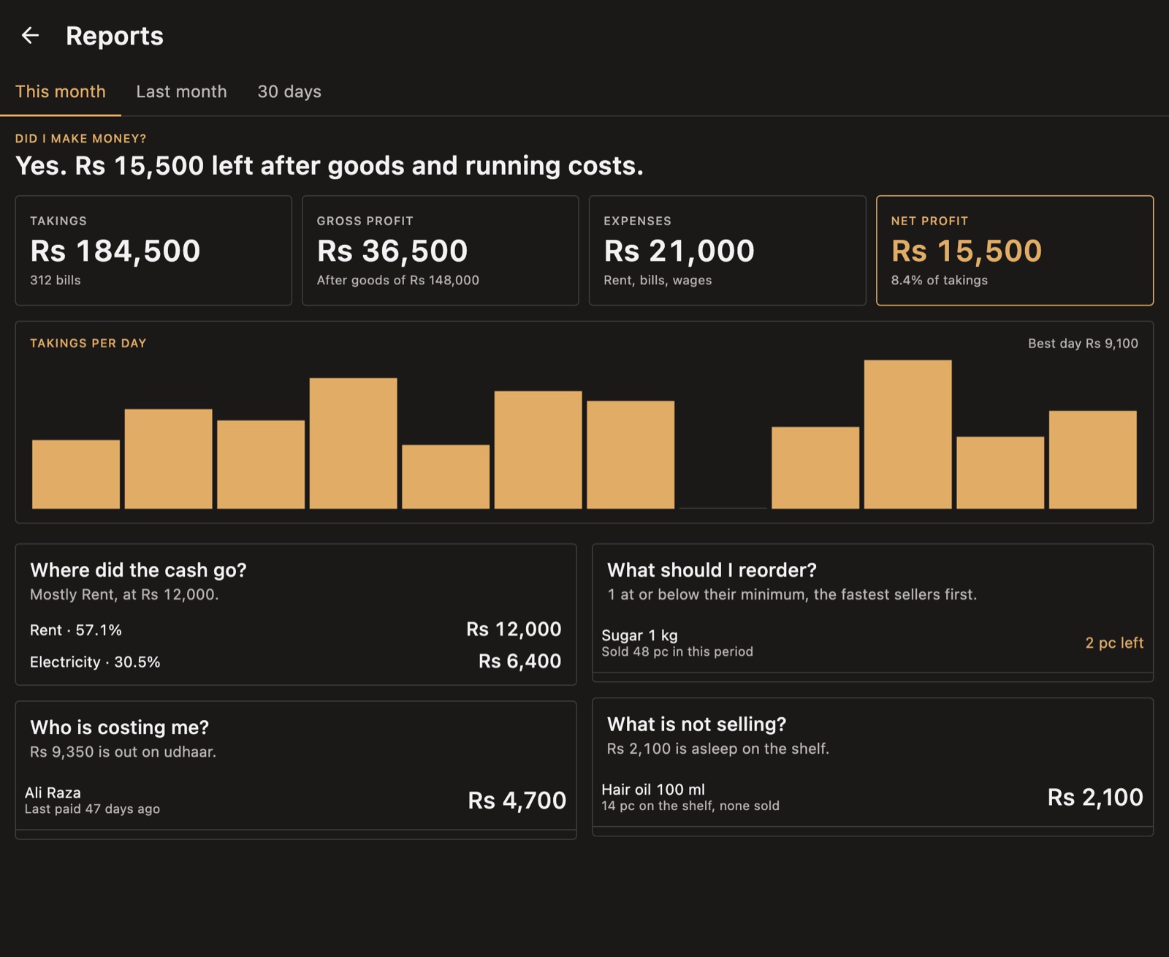The width and height of the screenshot is (1169, 957).
Task: Click the '2 pc left' stock warning
Action: (x=1114, y=643)
